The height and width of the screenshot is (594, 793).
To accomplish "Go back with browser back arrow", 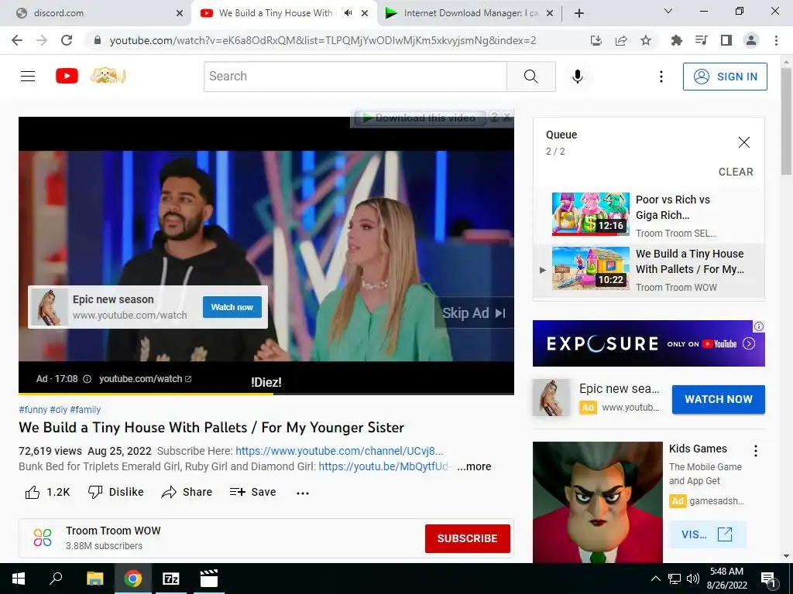I will (x=17, y=40).
